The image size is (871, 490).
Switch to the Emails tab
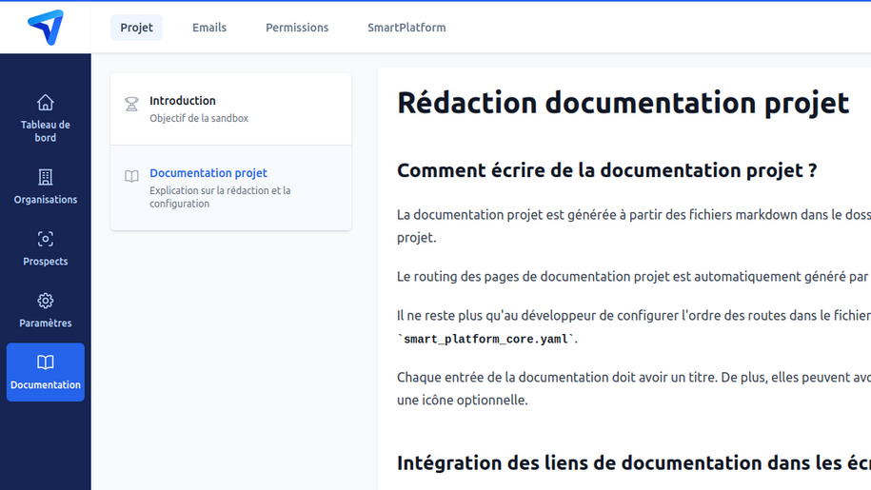[x=209, y=28]
